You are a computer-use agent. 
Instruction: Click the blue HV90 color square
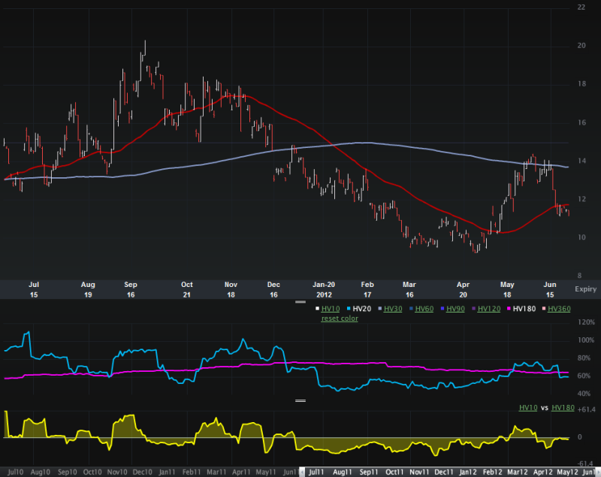point(444,309)
